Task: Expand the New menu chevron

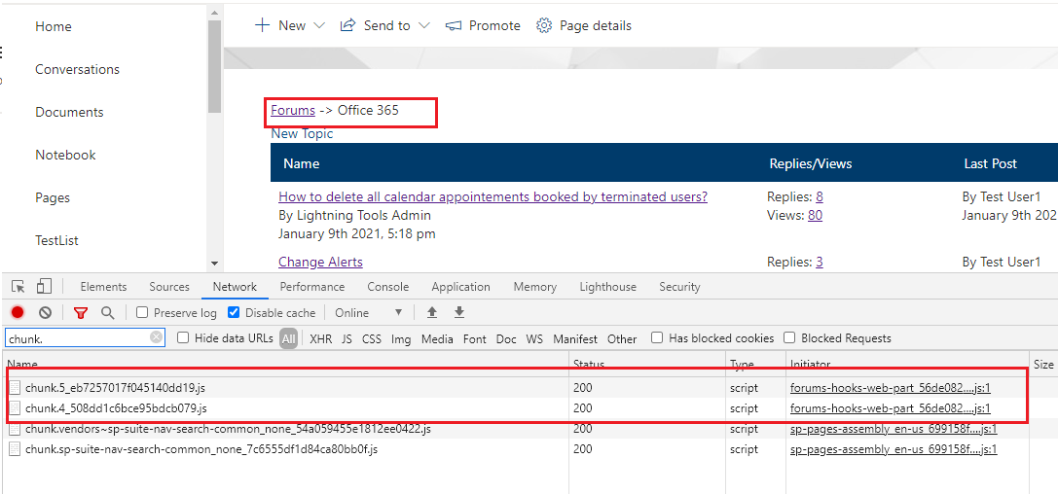Action: (x=319, y=26)
